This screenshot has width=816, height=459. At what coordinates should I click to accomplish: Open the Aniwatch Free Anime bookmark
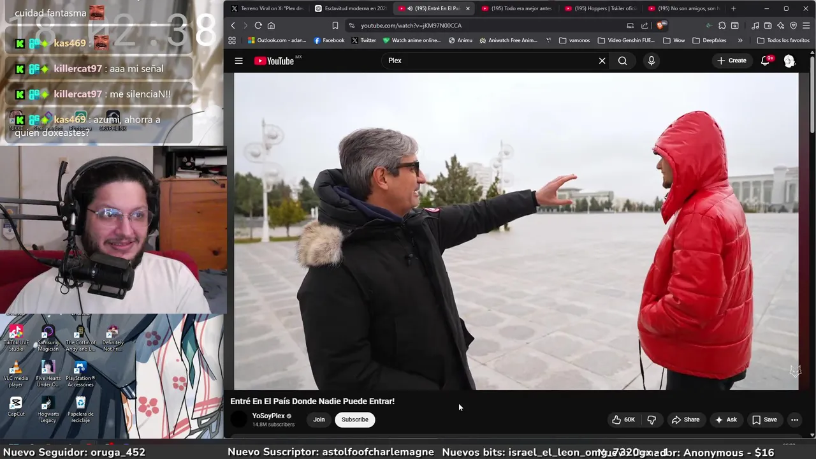pos(508,40)
